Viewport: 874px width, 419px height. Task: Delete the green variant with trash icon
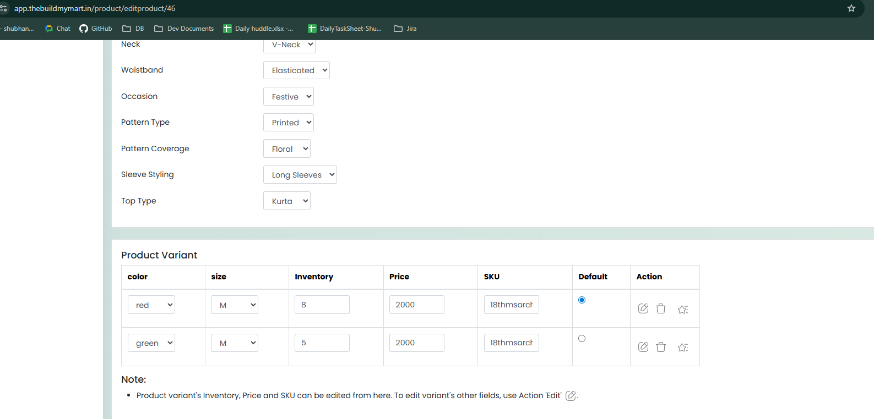(x=661, y=346)
